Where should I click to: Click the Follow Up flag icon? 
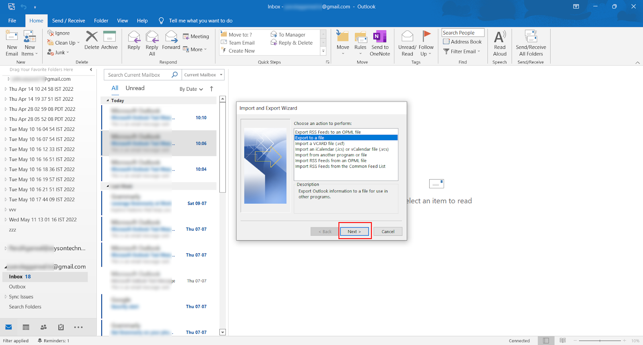coord(426,37)
